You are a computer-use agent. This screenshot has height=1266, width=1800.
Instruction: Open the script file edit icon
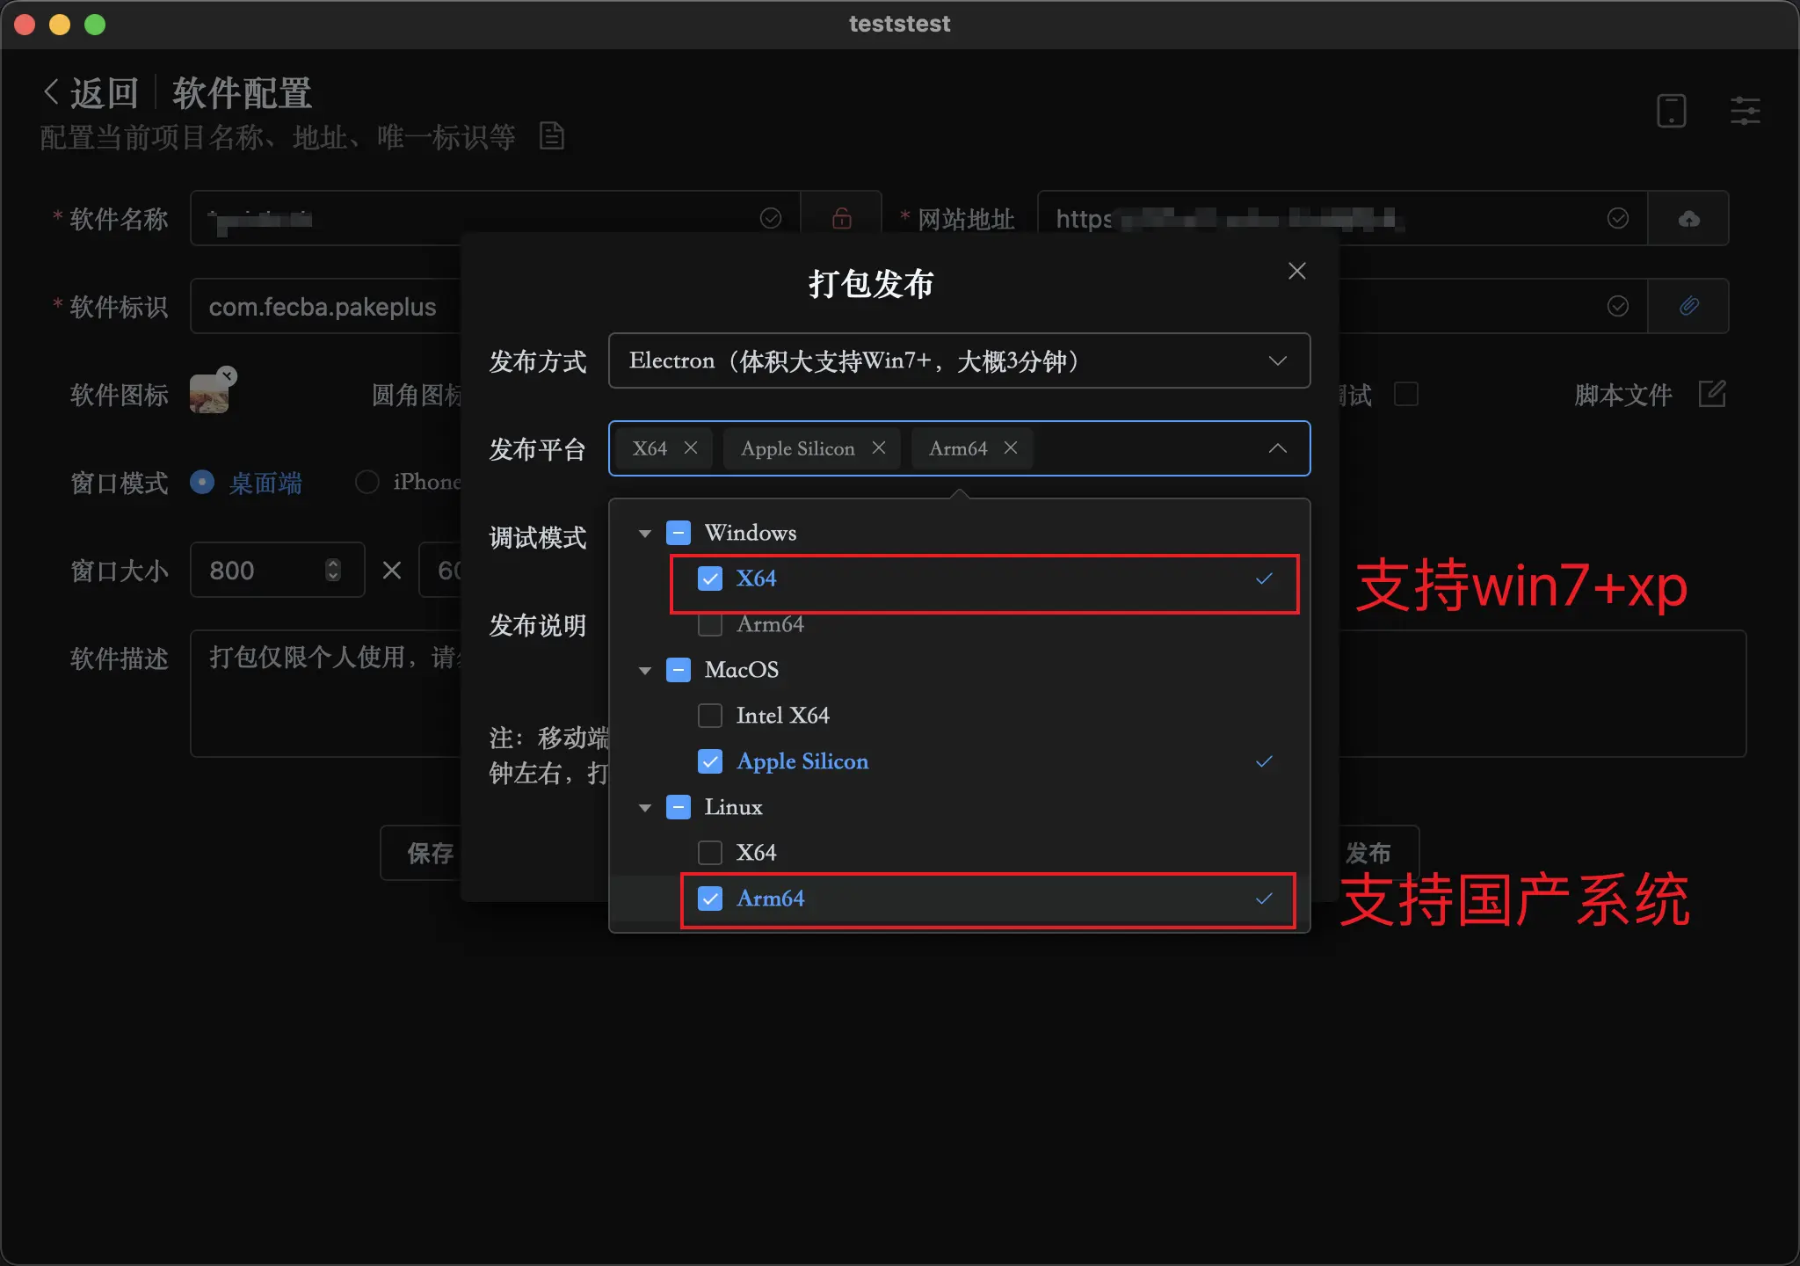coord(1712,394)
